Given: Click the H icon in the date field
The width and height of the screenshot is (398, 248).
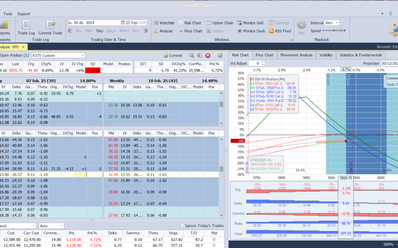Looking at the screenshot, I should 128,22.
